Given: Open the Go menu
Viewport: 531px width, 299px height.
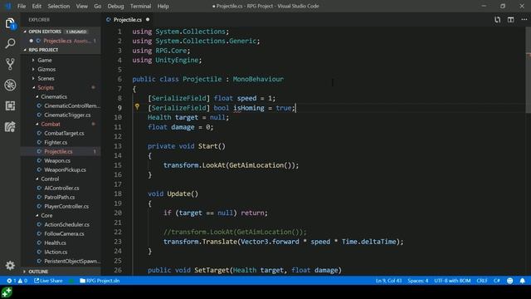Looking at the screenshot, I should click(x=98, y=6).
